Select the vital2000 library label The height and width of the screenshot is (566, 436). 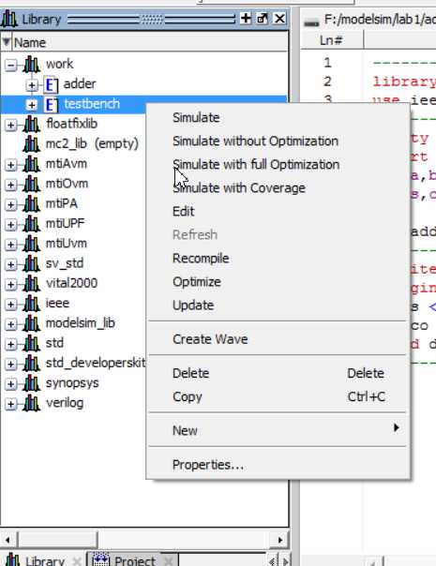pos(71,283)
